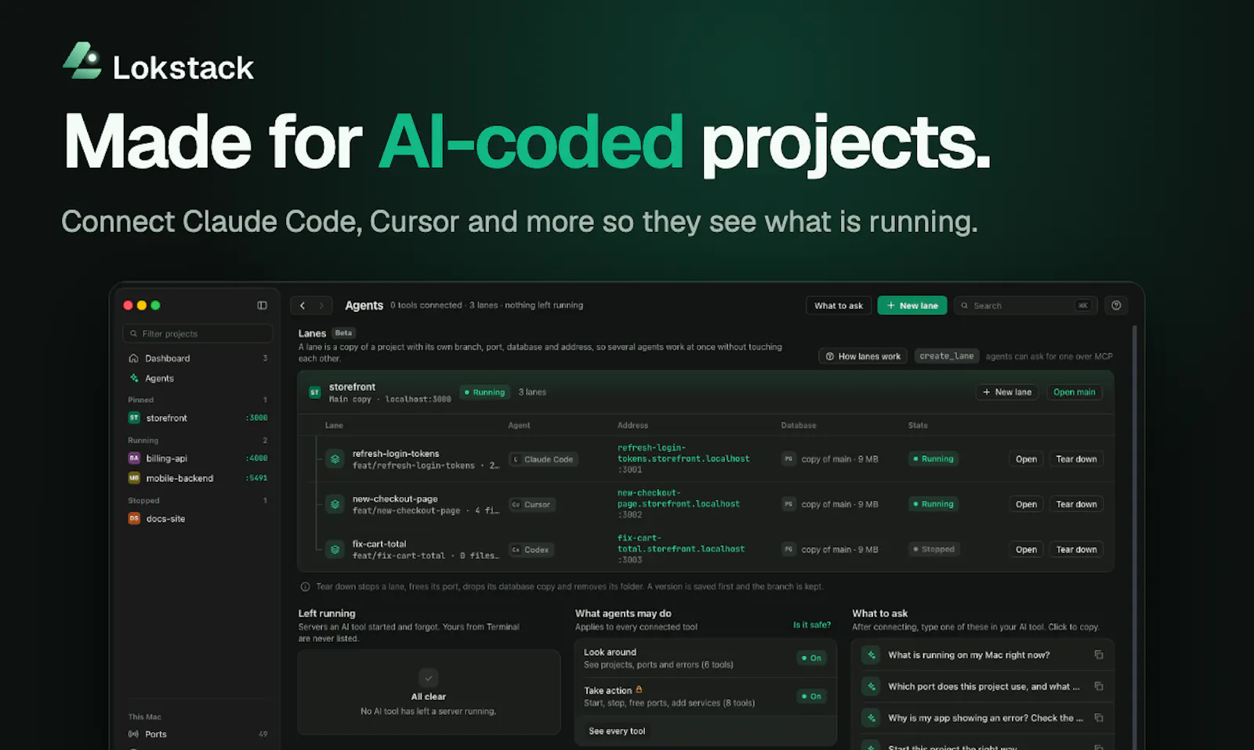Select the pinned storefront project
The image size is (1254, 750).
tap(198, 418)
